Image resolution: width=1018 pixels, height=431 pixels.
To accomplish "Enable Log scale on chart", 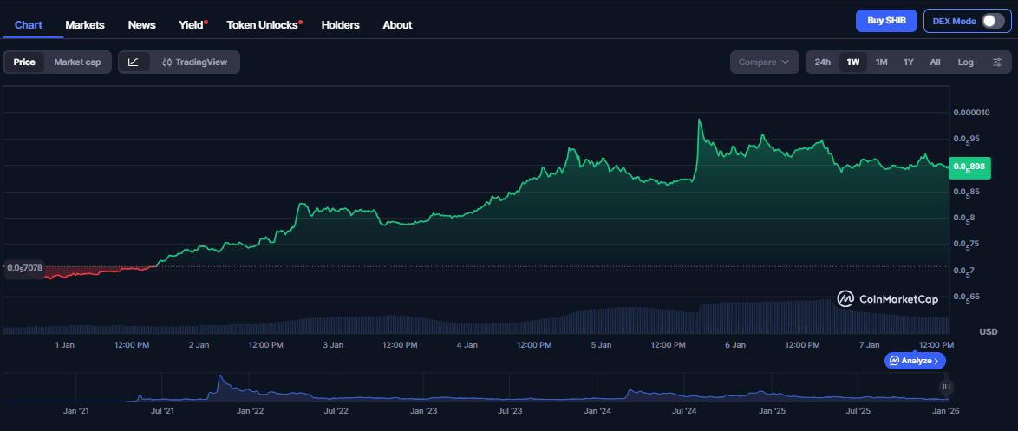I will point(965,62).
